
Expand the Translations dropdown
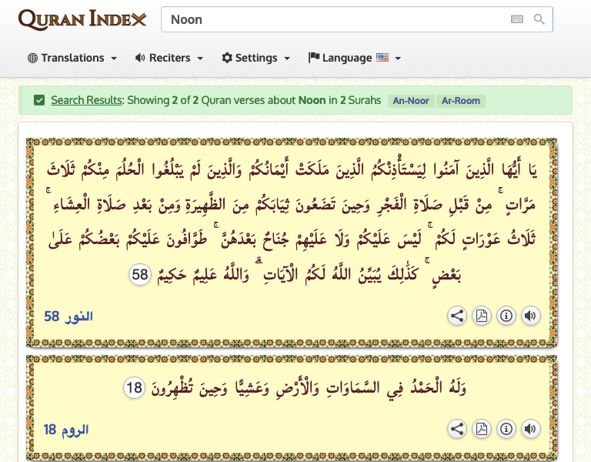[72, 58]
